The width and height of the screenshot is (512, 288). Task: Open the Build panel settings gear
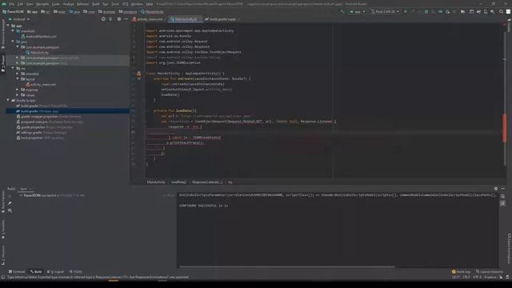496,189
